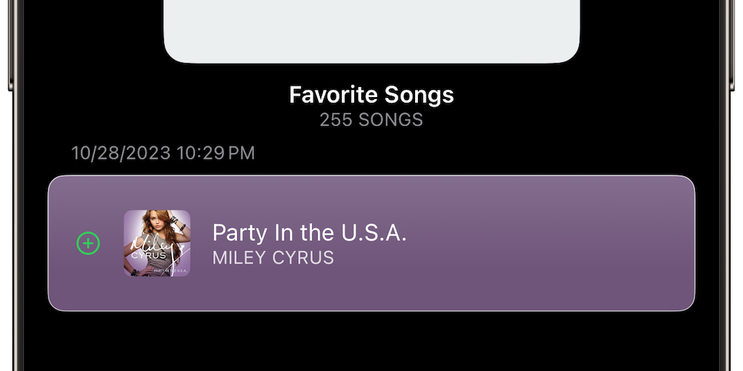Click the 10/28/2023 date text

click(x=120, y=153)
